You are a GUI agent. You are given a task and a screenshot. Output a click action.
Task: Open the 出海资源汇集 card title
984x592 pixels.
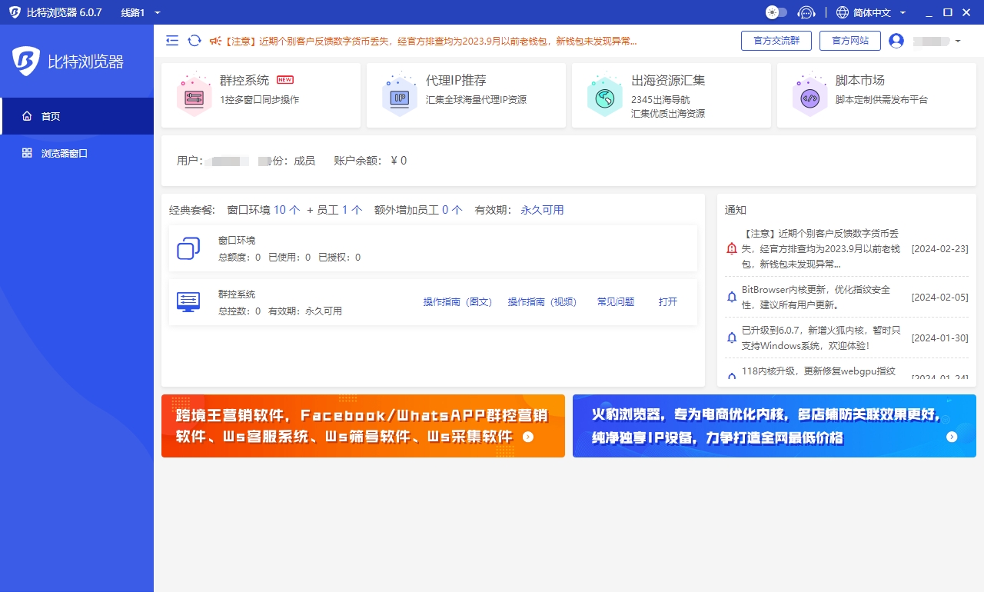click(x=668, y=80)
